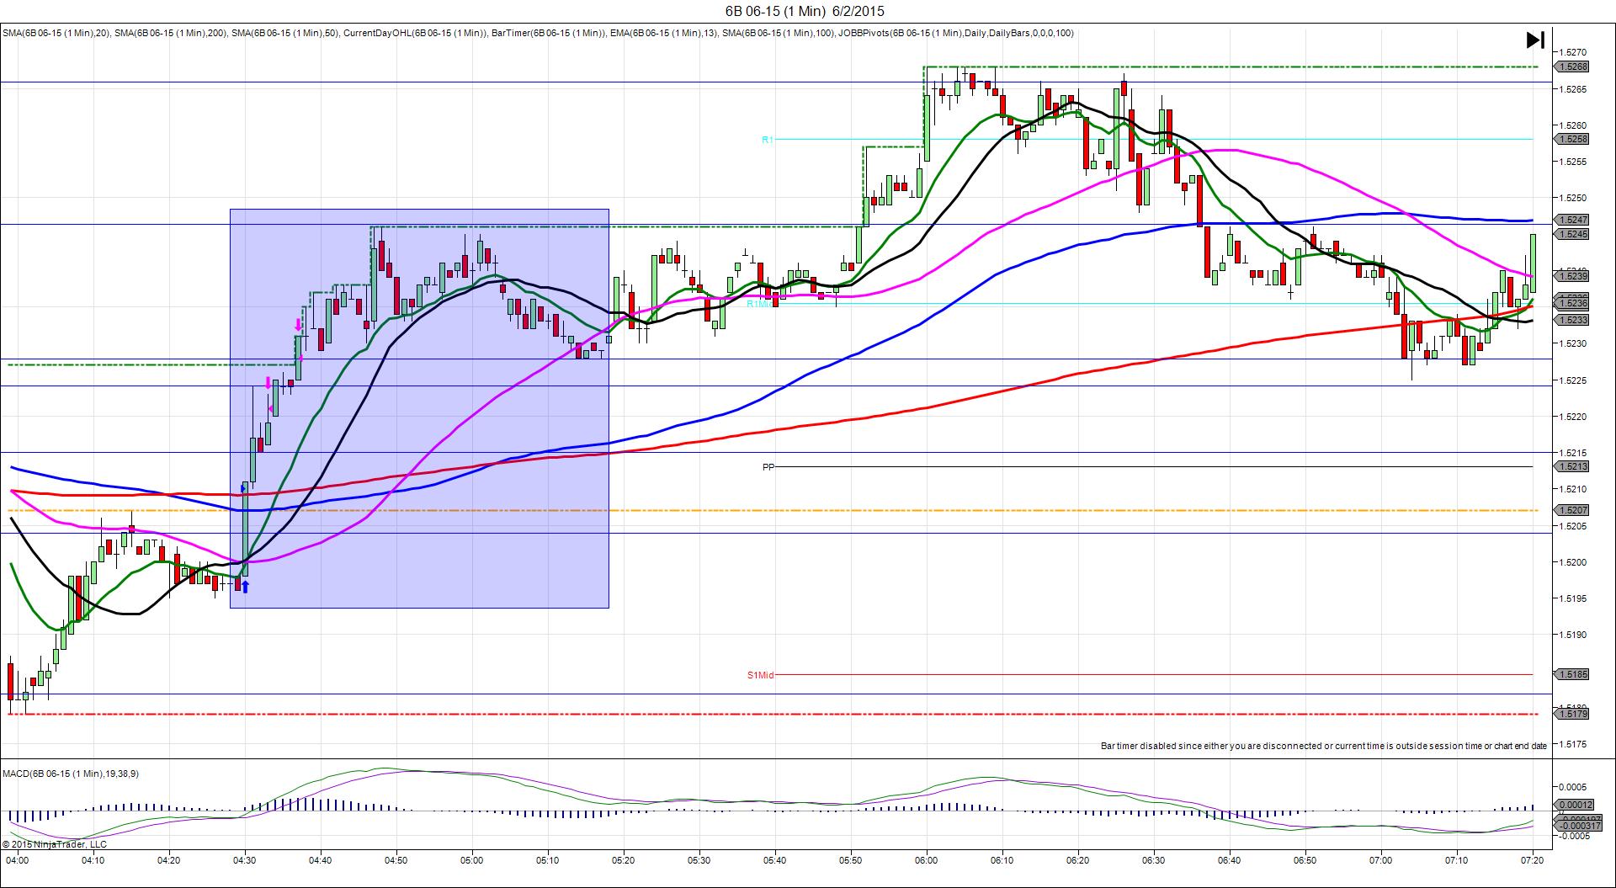Click the MACD(6B 06-15) panel label

[71, 774]
